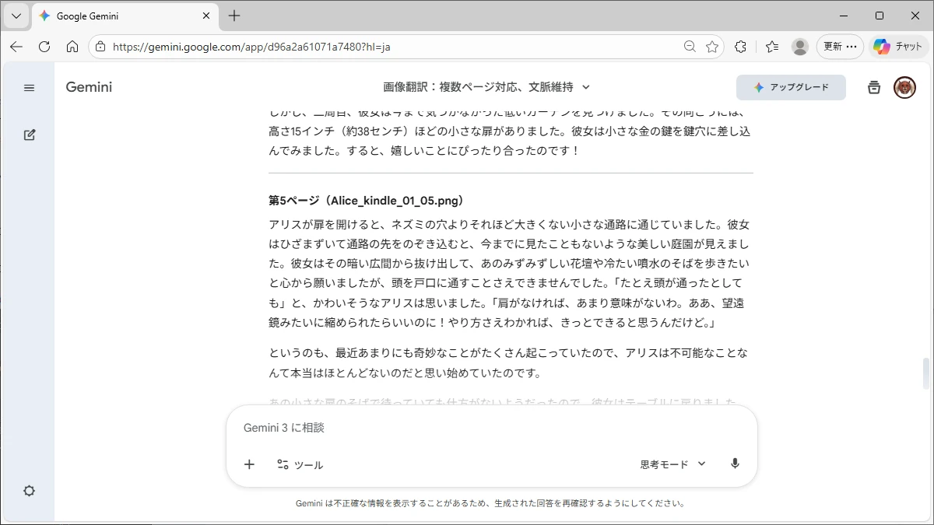Click the Gemini 3 に相談 prompt field
Image resolution: width=934 pixels, height=525 pixels.
(x=490, y=428)
